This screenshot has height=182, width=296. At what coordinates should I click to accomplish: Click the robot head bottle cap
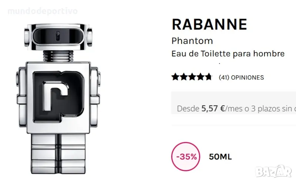58,37
